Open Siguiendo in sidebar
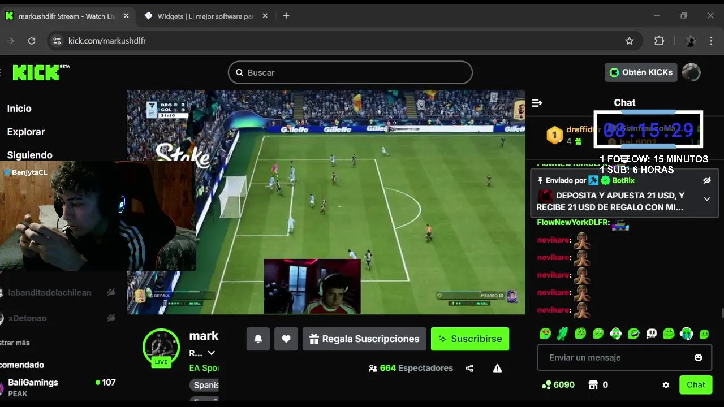This screenshot has width=724, height=407. tap(29, 155)
